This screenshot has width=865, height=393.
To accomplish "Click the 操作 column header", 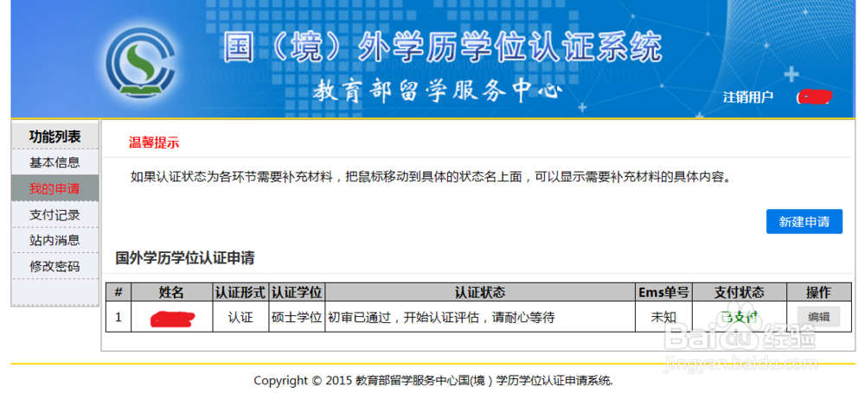I will [x=818, y=292].
